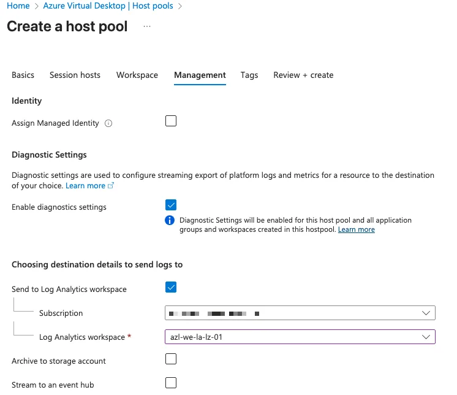Click Learn more in the diagnostics info notice

(356, 229)
